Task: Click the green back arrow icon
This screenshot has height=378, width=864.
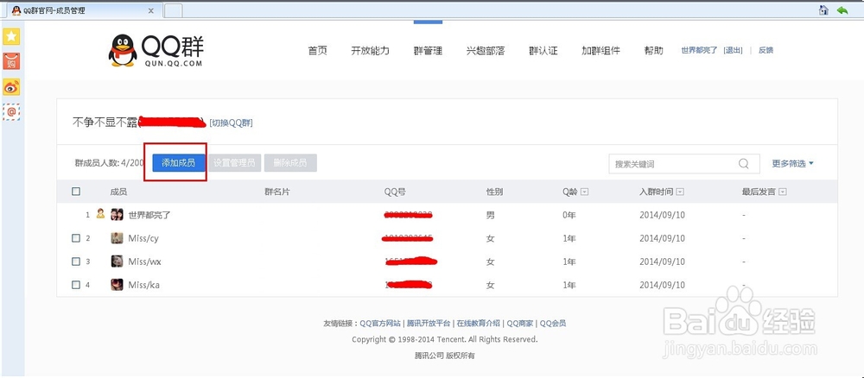Action: coord(842,9)
